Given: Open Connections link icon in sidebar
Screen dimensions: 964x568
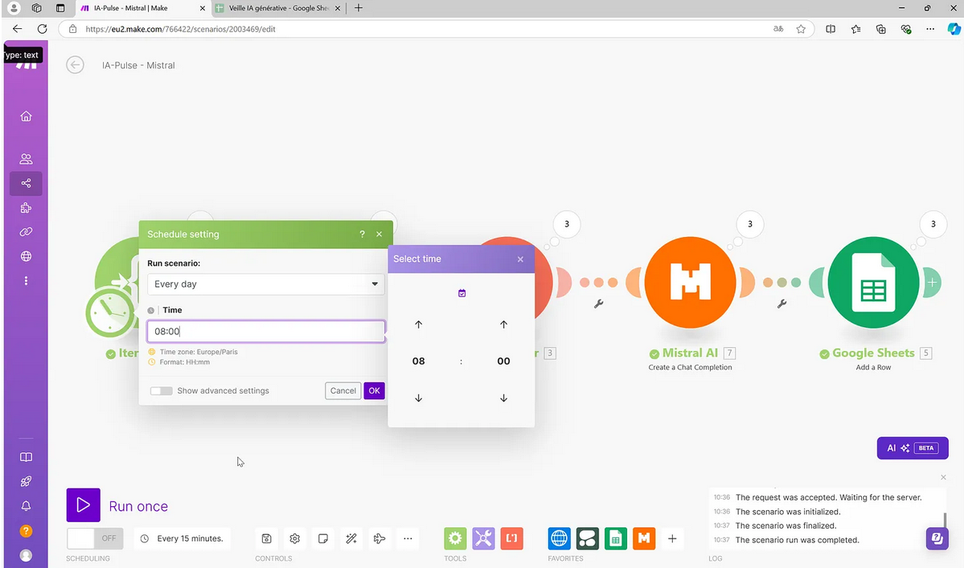Looking at the screenshot, I should pyautogui.click(x=26, y=232).
